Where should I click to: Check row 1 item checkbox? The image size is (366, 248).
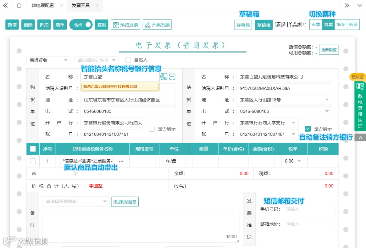tap(33, 161)
